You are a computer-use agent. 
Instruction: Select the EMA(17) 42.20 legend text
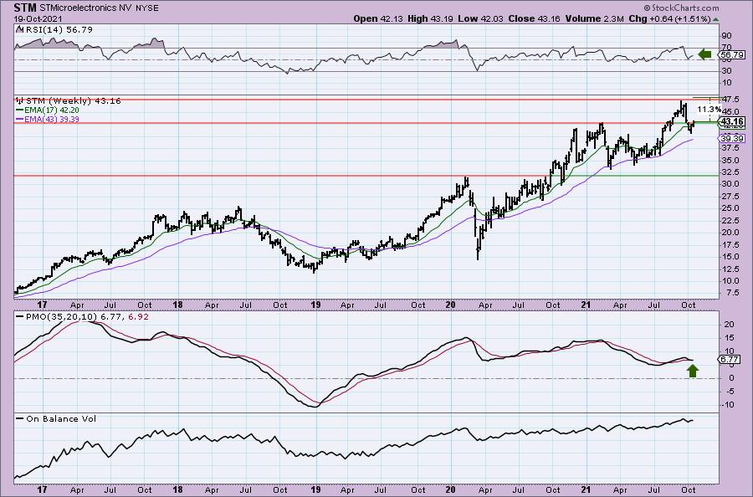52,110
